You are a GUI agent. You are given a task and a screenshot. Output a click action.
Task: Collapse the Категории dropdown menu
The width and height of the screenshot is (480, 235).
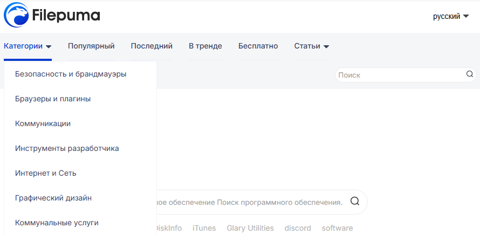[x=28, y=46]
